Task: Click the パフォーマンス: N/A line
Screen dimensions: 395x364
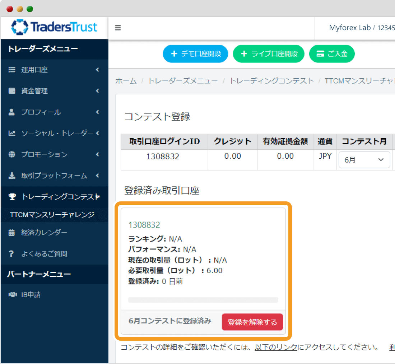Action: (x=162, y=249)
